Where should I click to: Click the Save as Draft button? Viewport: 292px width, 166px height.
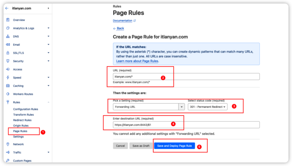click(141, 146)
